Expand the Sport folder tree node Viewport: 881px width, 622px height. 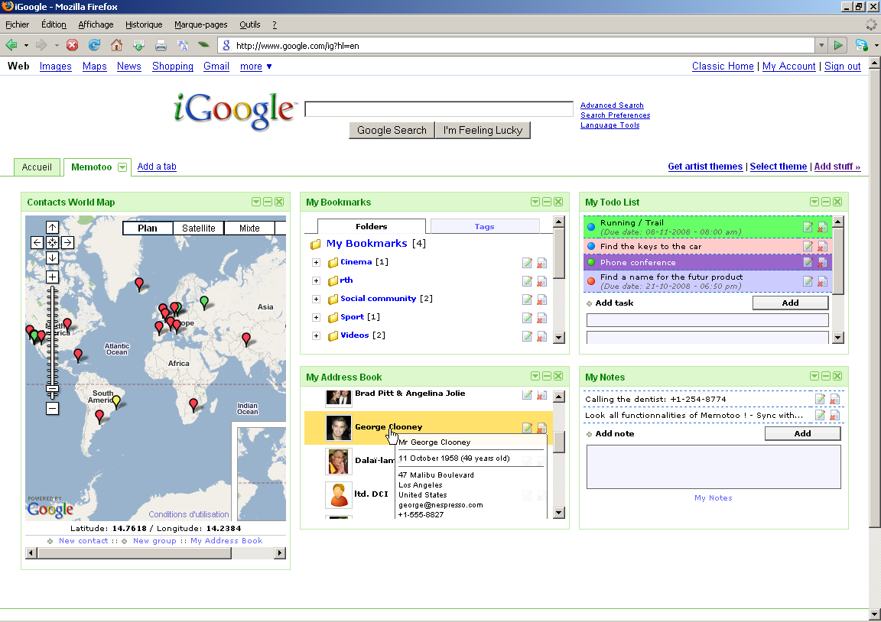coord(317,318)
